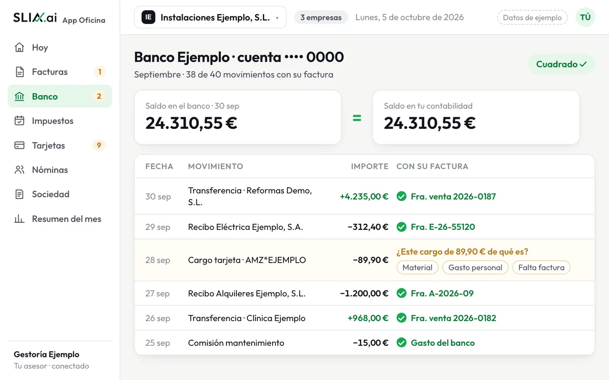Click the Banco building icon
The height and width of the screenshot is (380, 609).
click(x=20, y=96)
